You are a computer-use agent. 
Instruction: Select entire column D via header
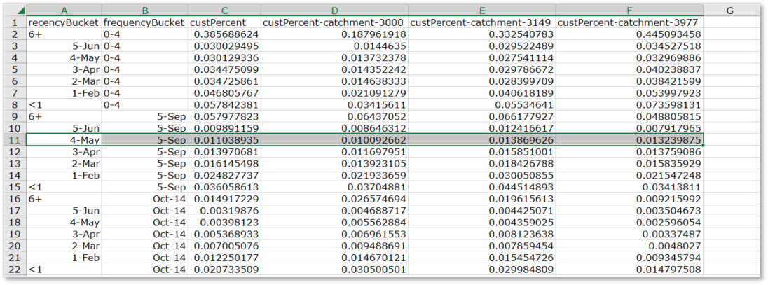click(334, 11)
